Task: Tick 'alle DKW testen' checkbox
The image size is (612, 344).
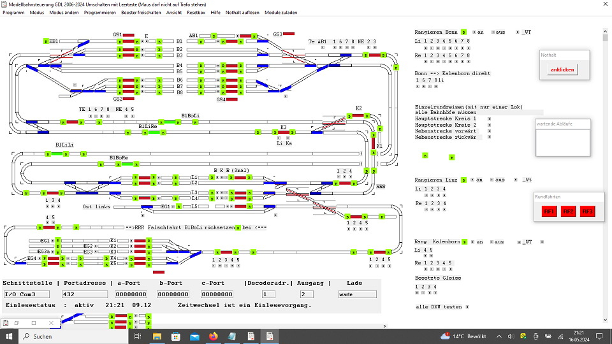Action: click(x=467, y=307)
